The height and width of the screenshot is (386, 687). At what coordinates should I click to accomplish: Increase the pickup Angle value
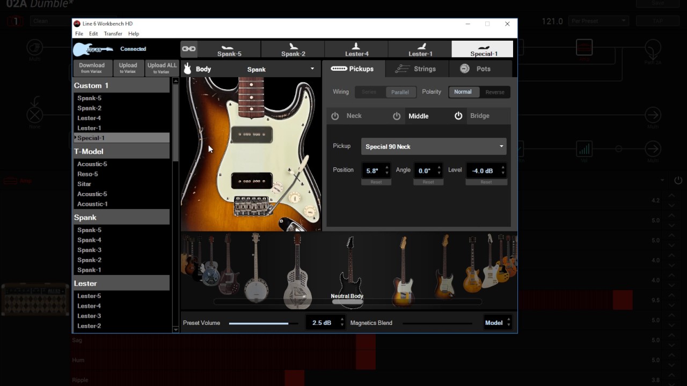click(x=439, y=168)
